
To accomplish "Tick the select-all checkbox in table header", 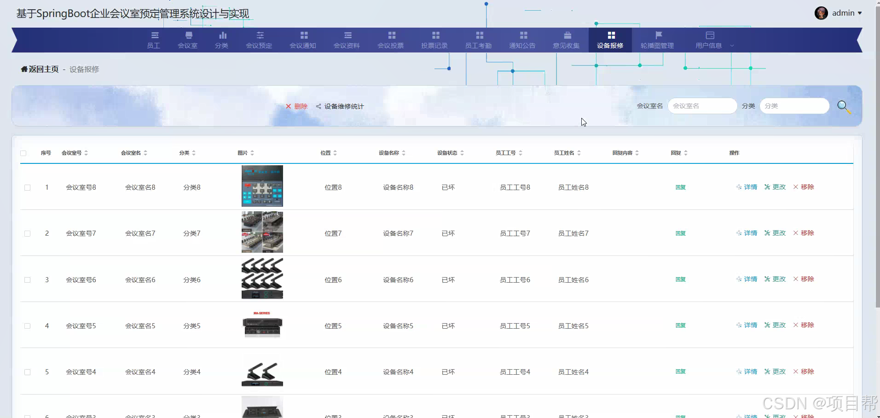I will click(23, 153).
